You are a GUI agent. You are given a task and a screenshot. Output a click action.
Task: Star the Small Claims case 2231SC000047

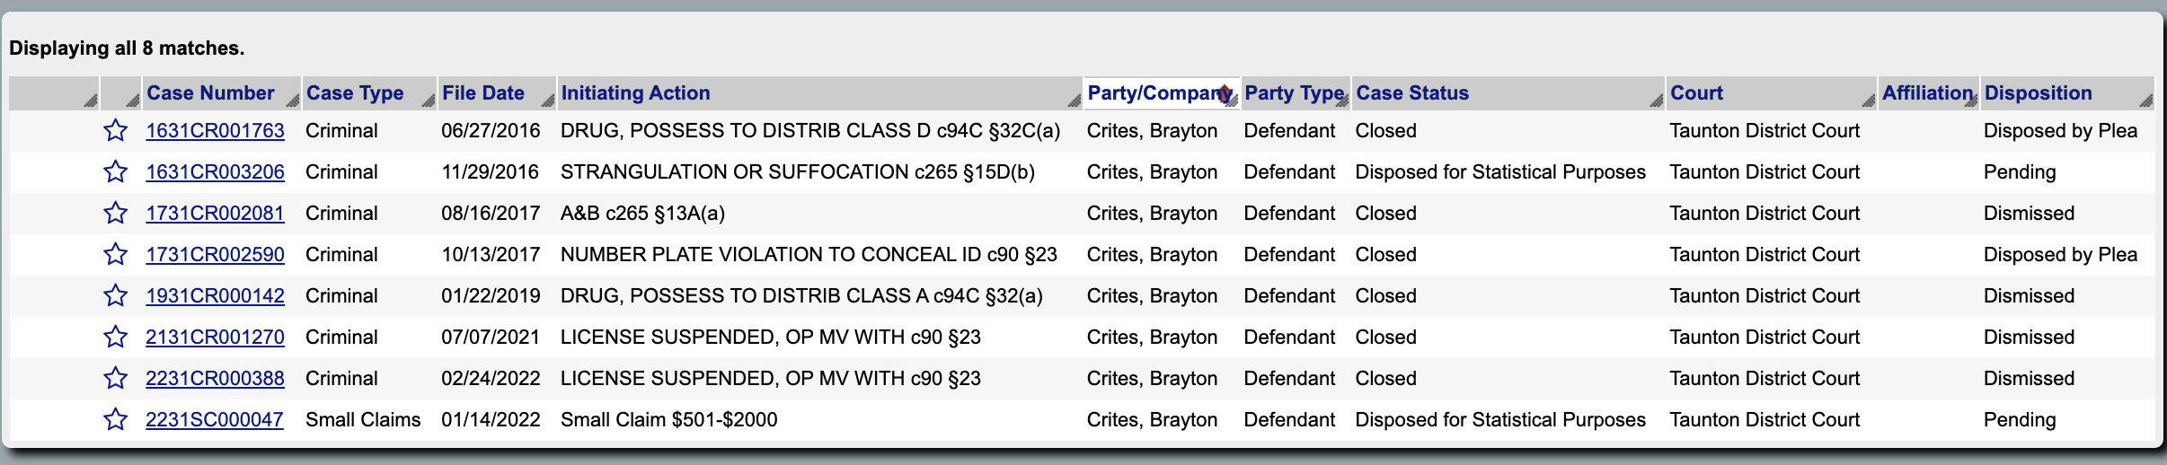click(115, 420)
